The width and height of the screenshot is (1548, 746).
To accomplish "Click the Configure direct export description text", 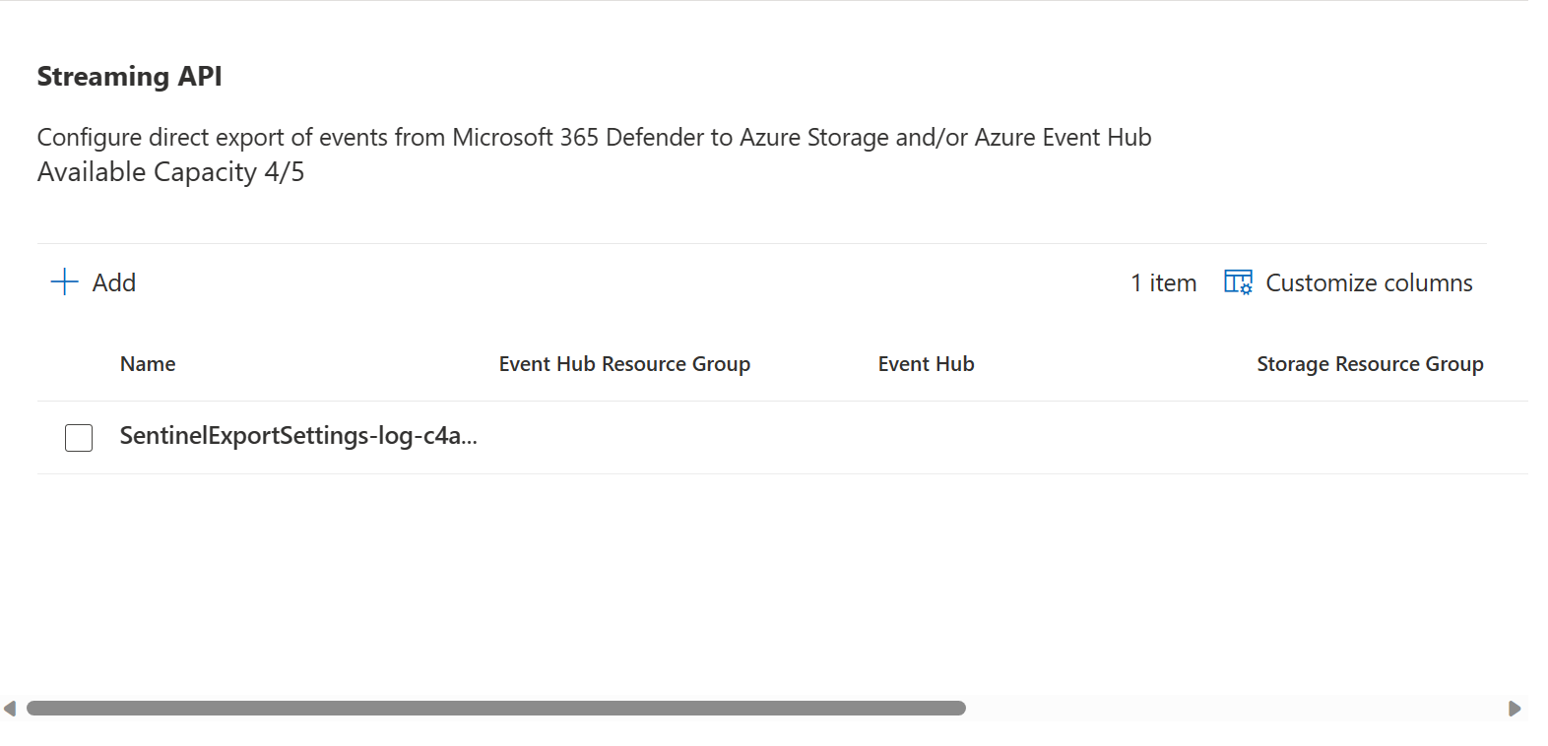I will pos(594,138).
